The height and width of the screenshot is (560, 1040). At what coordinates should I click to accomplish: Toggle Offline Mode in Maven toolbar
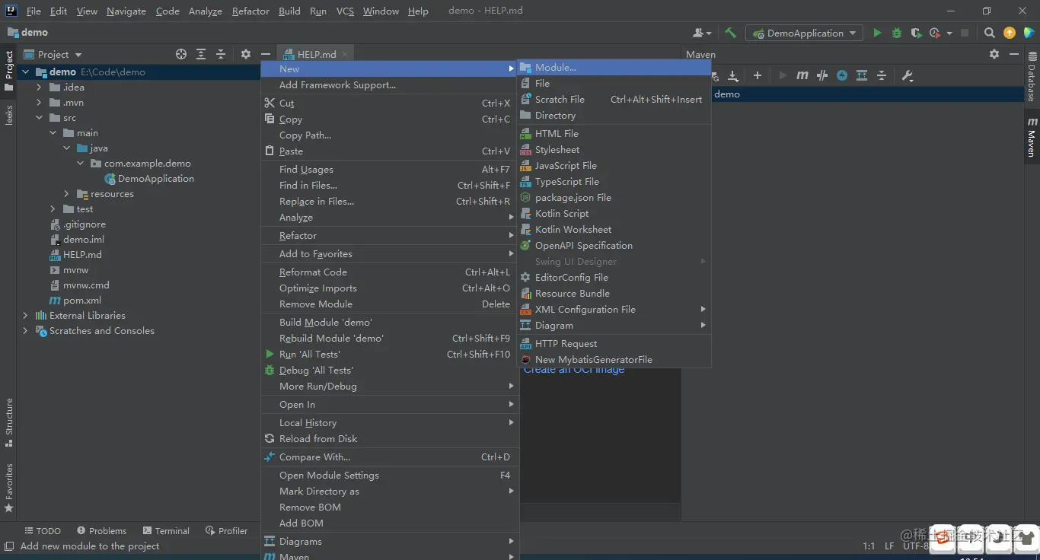822,75
